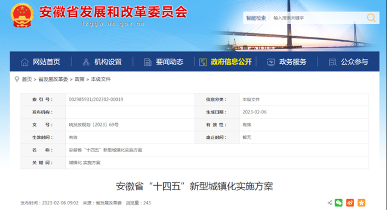Image resolution: width=387 pixels, height=210 pixels.
Task: Click the 省发展改革委 breadcrumb link
Action: 53,79
